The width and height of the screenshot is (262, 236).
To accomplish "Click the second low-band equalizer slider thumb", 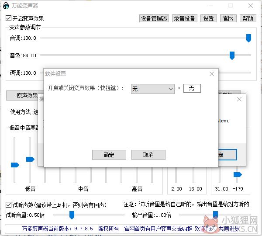I will coord(30,160).
